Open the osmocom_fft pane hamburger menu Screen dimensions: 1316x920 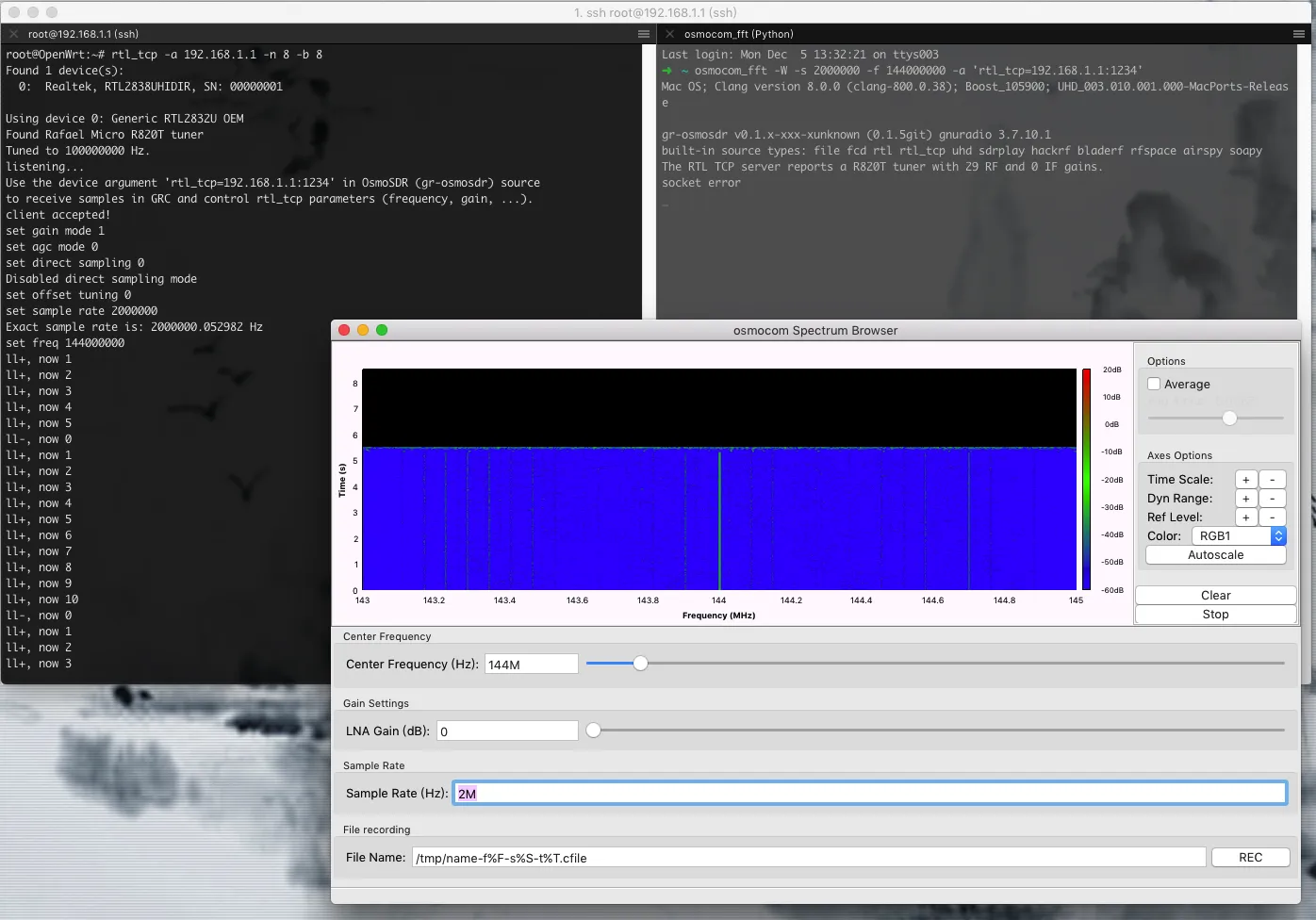point(1299,34)
